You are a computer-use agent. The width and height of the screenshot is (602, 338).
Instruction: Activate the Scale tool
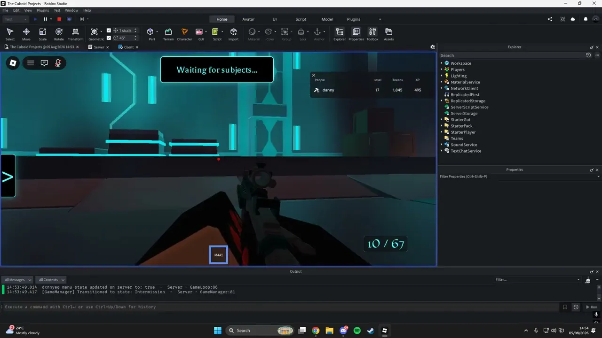[x=42, y=34]
